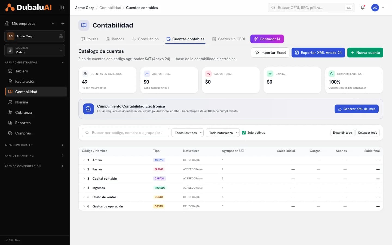Focus the Buscar CFDI, RFC, póliza search field

(x=311, y=8)
